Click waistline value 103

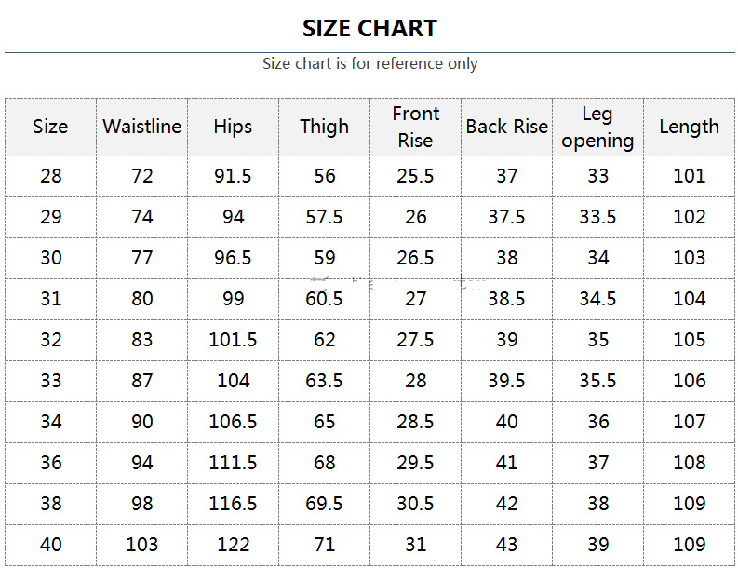click(x=141, y=545)
